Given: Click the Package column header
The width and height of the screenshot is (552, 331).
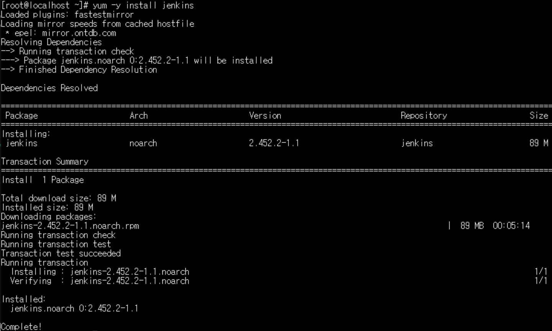Looking at the screenshot, I should pos(21,116).
